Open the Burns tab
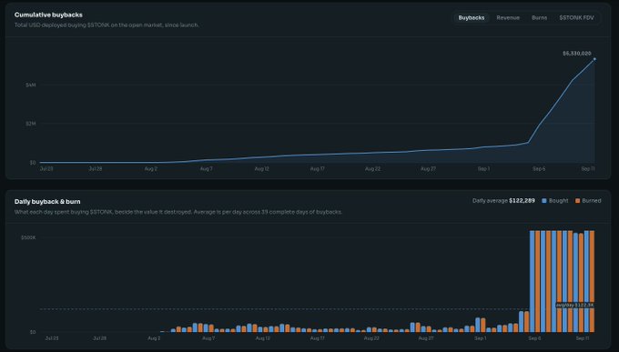619x352 pixels. point(539,18)
